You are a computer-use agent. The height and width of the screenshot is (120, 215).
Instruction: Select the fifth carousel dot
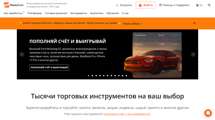point(104,76)
